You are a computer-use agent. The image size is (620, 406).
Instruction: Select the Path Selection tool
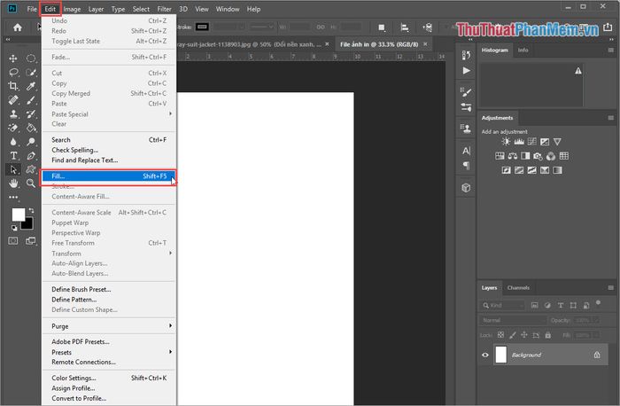click(x=13, y=169)
